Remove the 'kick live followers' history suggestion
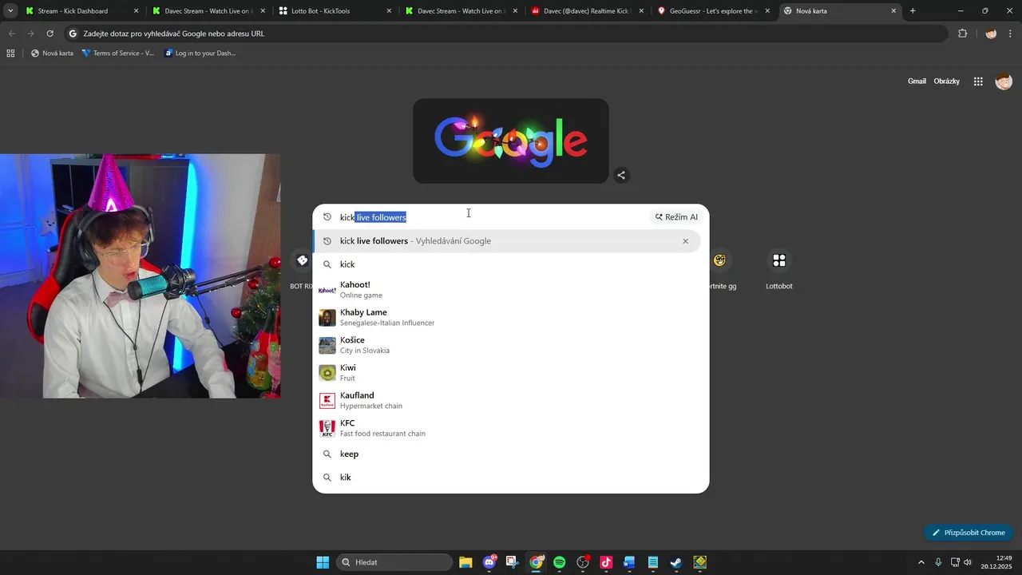The image size is (1022, 575). point(685,241)
